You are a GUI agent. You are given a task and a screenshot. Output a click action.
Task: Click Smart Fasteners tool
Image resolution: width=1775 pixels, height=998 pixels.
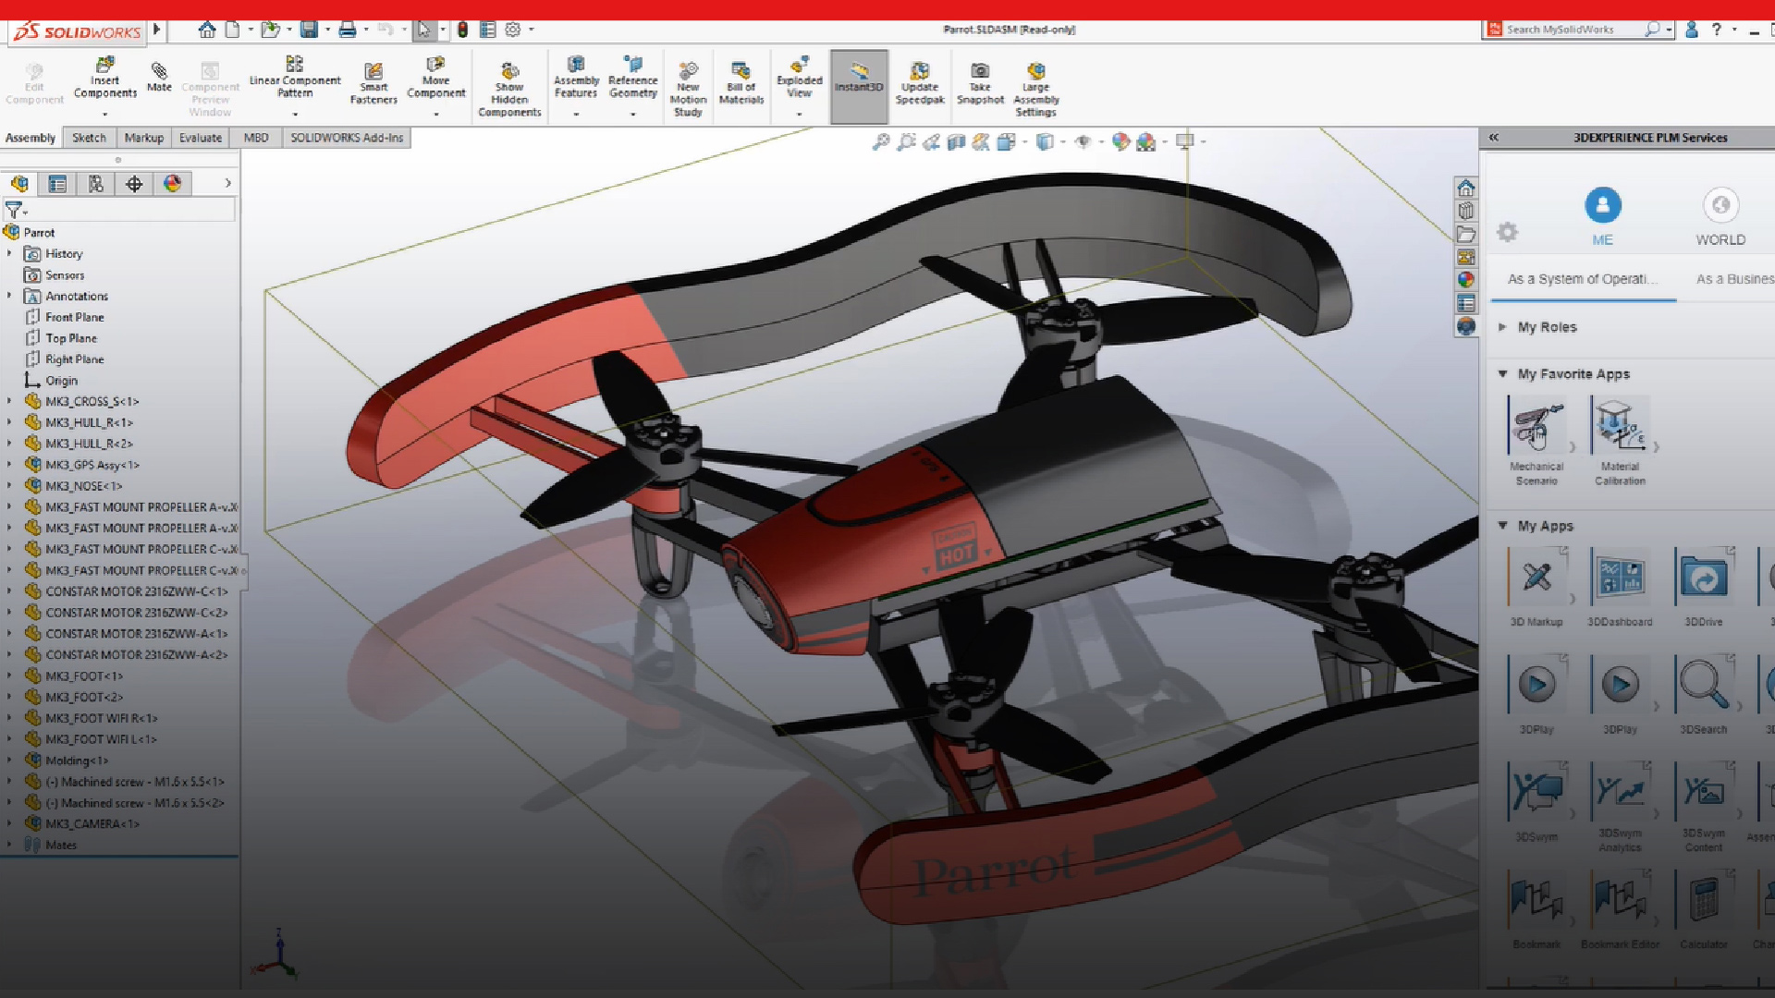[373, 82]
